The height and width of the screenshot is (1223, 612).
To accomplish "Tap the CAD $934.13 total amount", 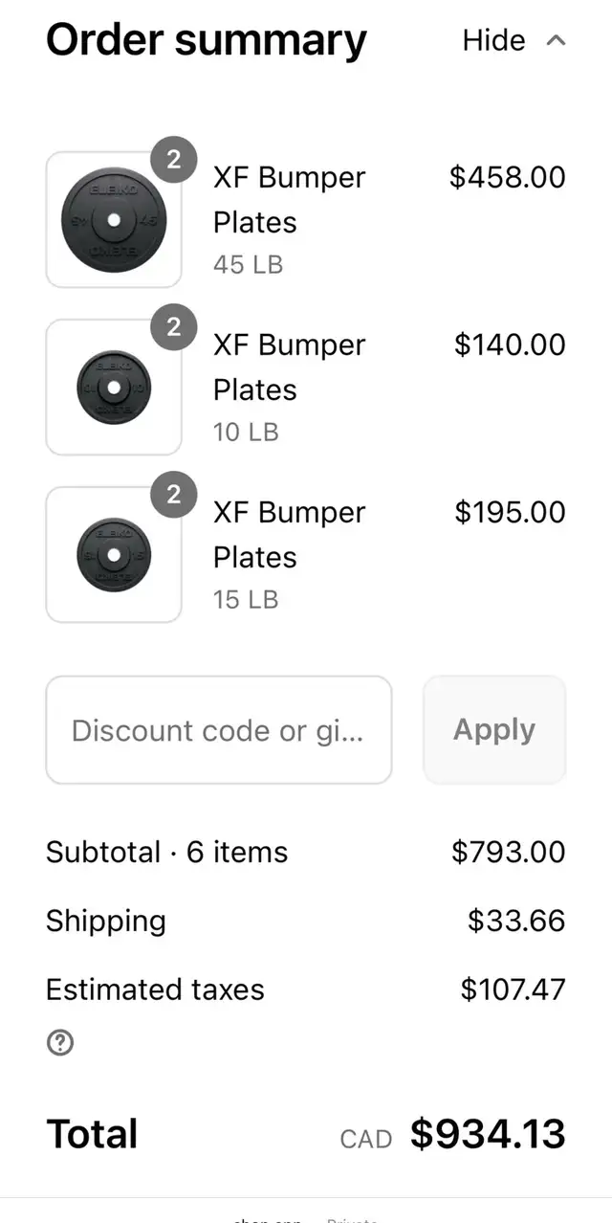I will coord(453,1134).
